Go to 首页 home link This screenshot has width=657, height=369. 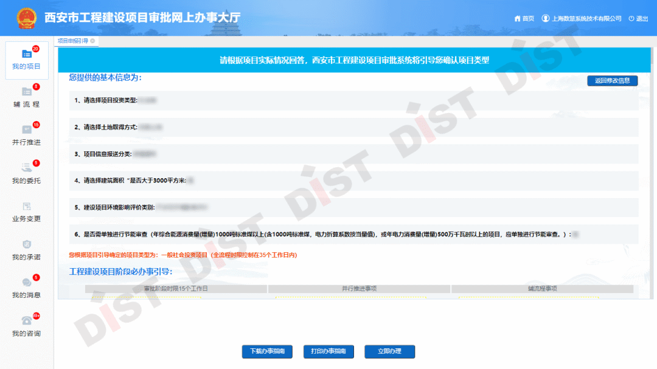click(524, 19)
